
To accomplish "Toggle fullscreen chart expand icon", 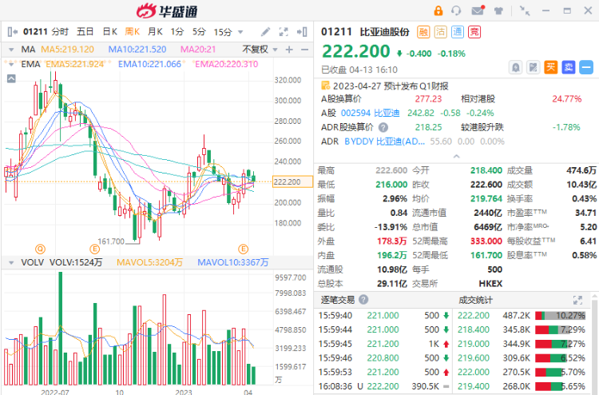I will [x=284, y=32].
